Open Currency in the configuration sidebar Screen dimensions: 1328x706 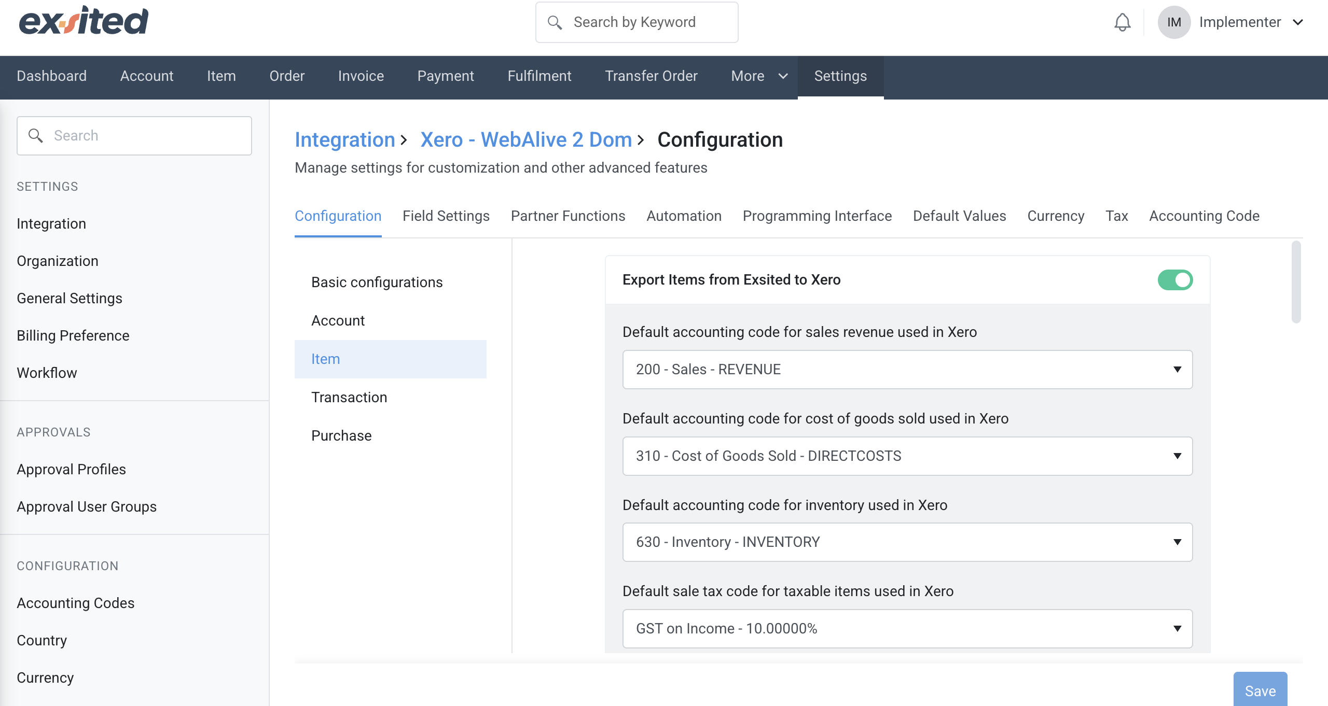pyautogui.click(x=45, y=678)
